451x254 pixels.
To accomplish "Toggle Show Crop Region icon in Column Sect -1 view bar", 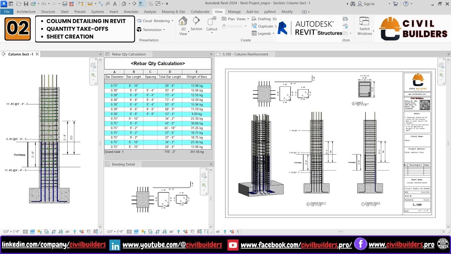I will click(60, 231).
